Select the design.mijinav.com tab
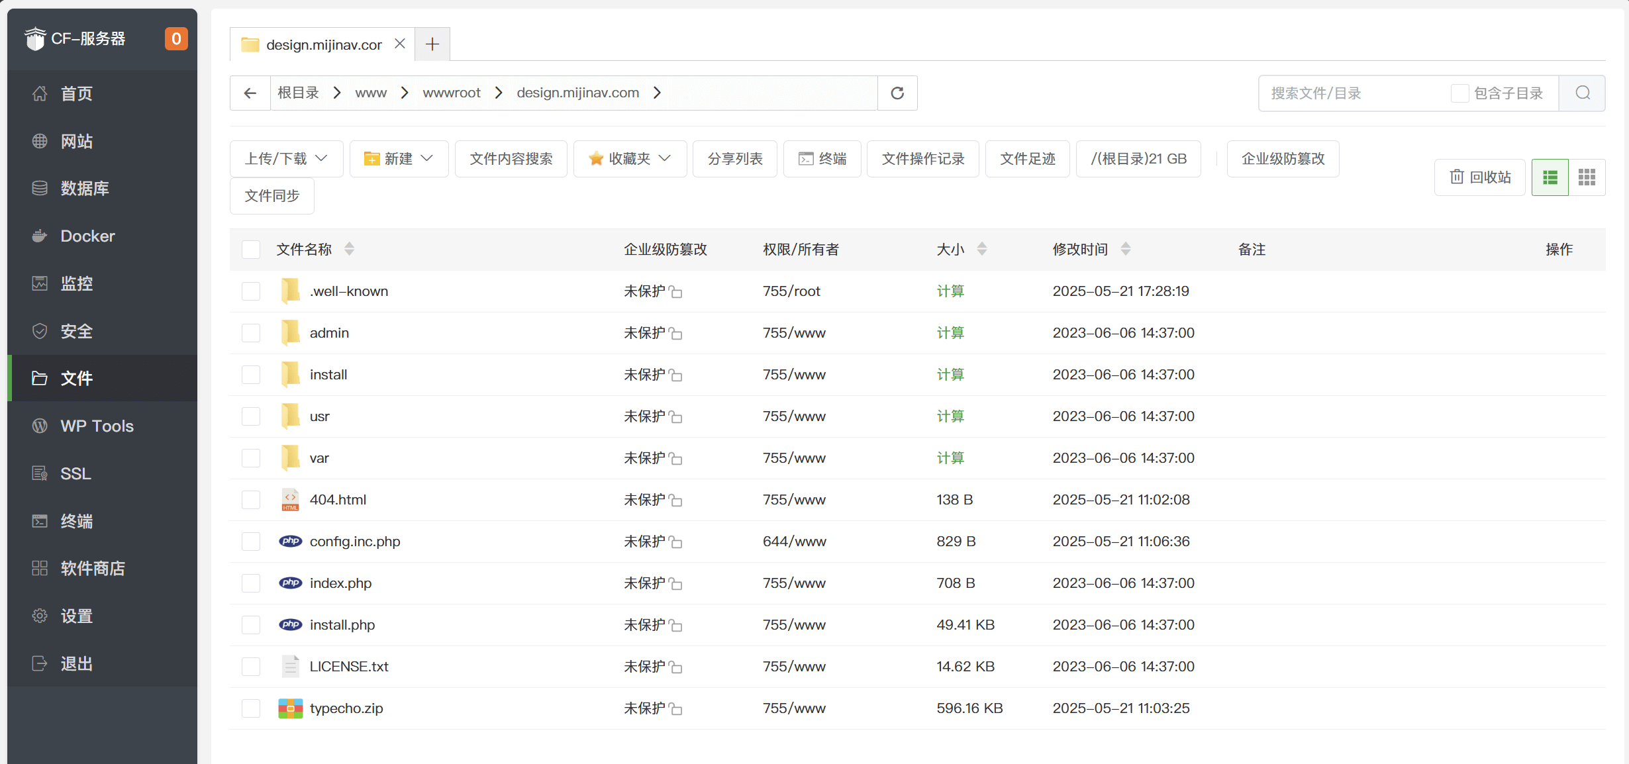The height and width of the screenshot is (764, 1629). (x=322, y=44)
